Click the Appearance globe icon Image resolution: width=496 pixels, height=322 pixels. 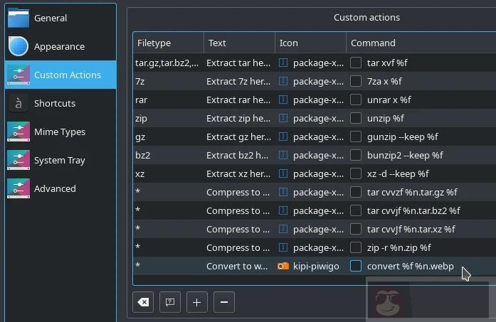(19, 46)
